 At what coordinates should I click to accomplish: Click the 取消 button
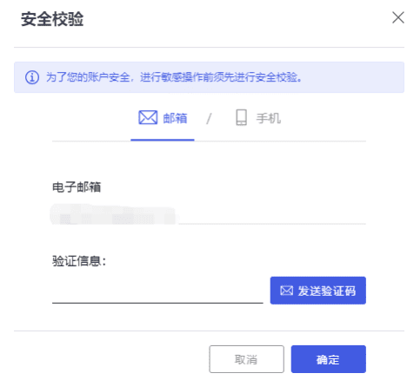(246, 359)
